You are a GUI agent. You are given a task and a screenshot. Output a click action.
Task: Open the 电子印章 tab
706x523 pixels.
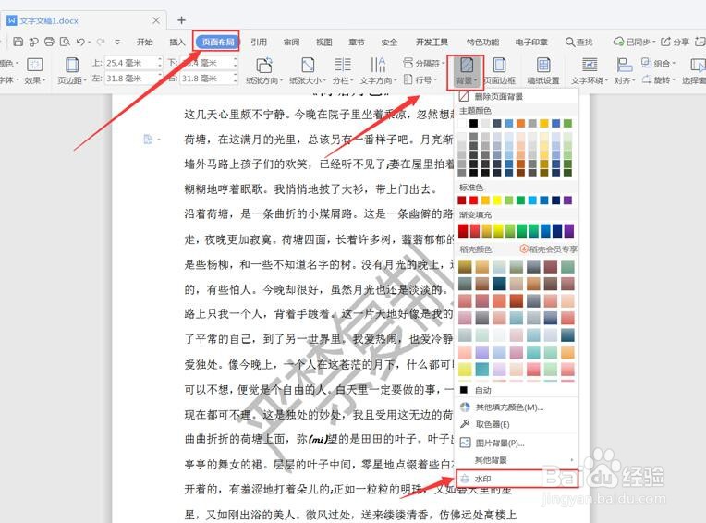pos(531,42)
